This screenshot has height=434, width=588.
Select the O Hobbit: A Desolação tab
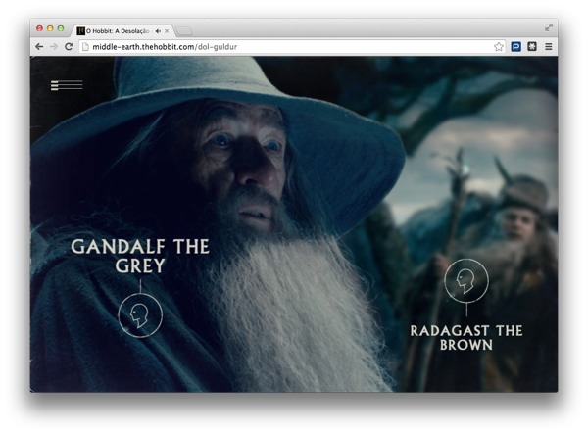pos(122,31)
